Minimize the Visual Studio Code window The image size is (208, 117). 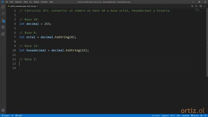pyautogui.click(x=193, y=2)
